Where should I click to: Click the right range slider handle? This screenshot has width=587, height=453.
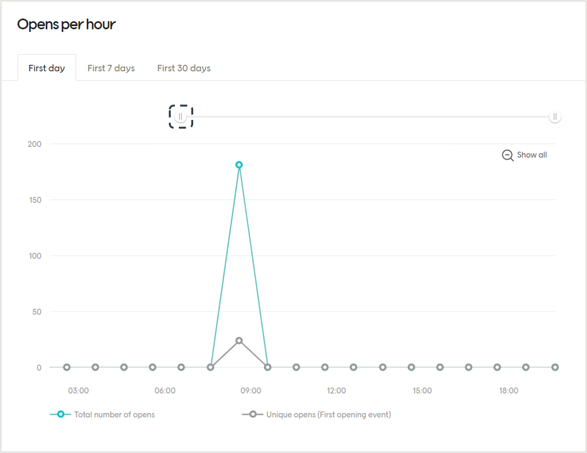[555, 116]
